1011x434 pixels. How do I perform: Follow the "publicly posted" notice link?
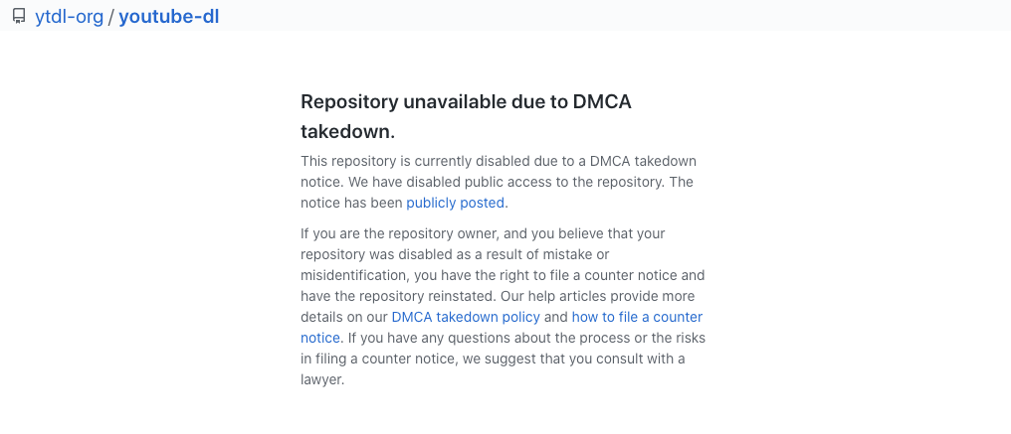pyautogui.click(x=456, y=203)
